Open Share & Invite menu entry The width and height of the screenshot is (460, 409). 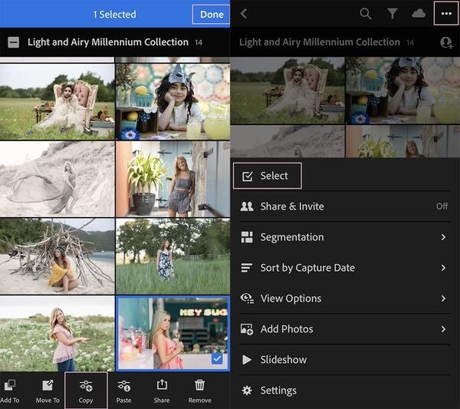345,206
